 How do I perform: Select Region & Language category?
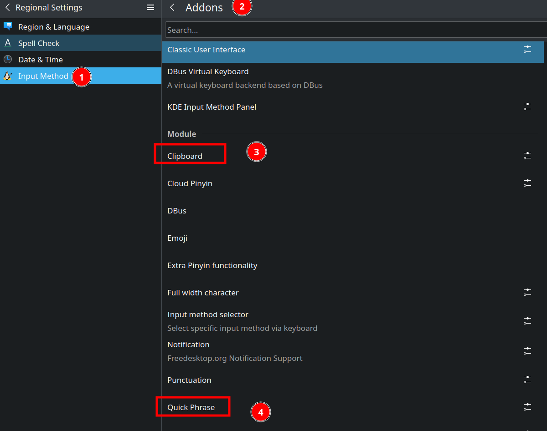coord(53,27)
